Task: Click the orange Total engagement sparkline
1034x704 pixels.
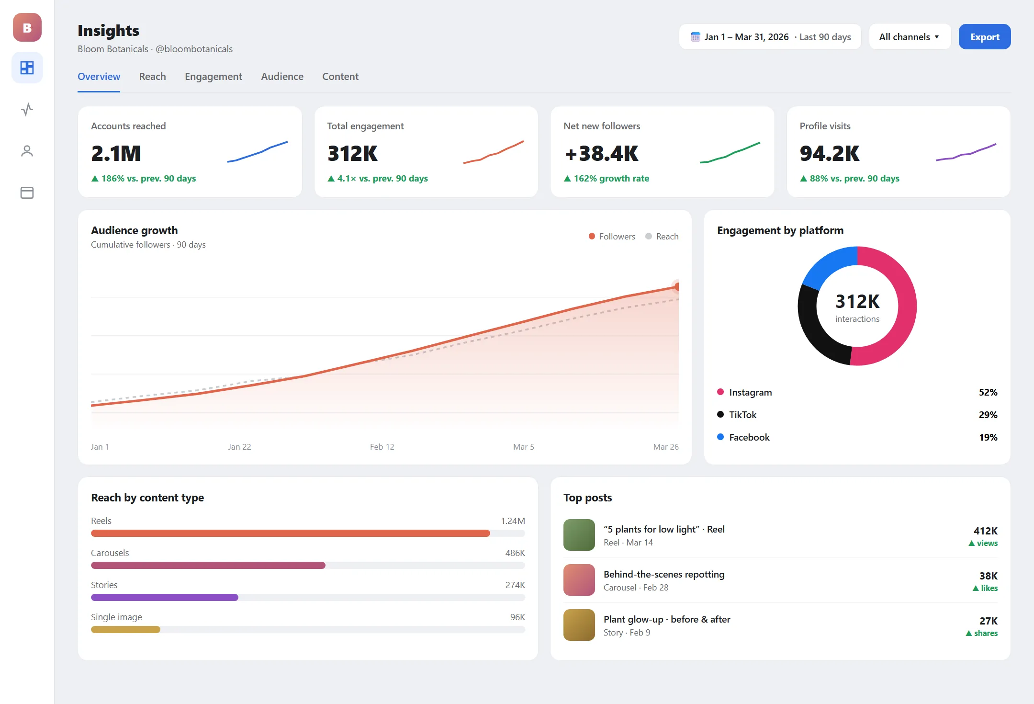Action: coord(494,152)
